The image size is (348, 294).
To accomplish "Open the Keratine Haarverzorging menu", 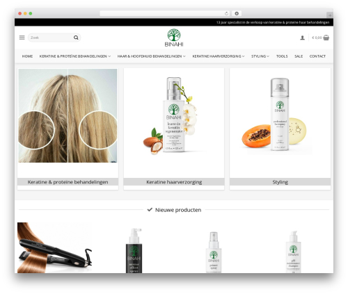I will [x=219, y=56].
